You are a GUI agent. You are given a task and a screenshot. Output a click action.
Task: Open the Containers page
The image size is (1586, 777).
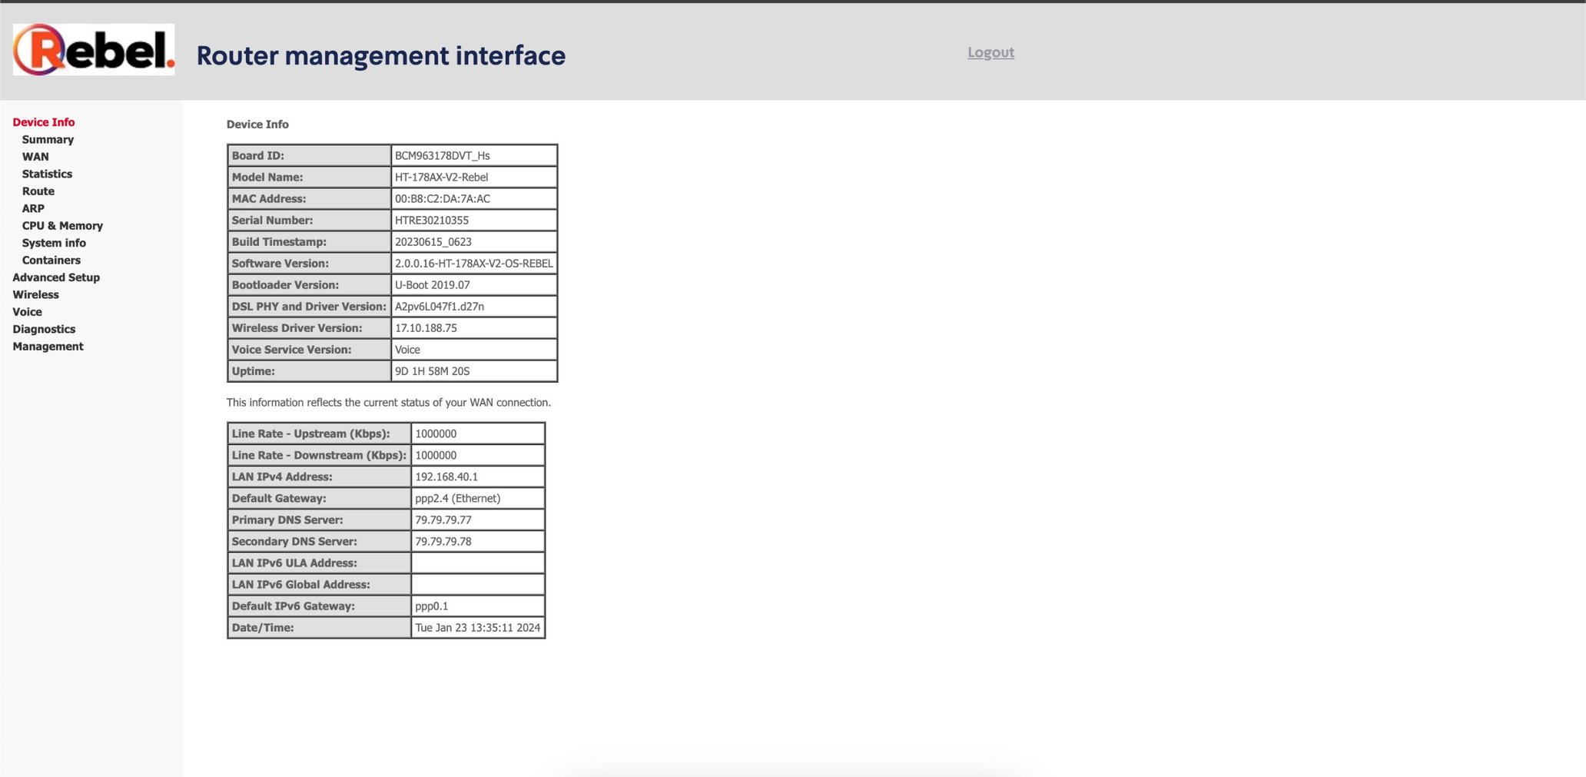51,260
